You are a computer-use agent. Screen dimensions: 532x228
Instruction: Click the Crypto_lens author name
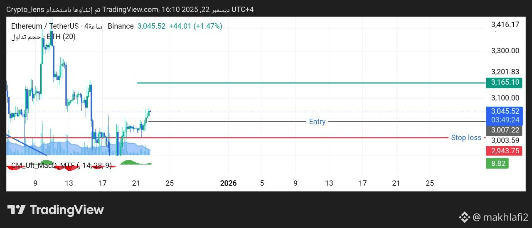point(26,9)
